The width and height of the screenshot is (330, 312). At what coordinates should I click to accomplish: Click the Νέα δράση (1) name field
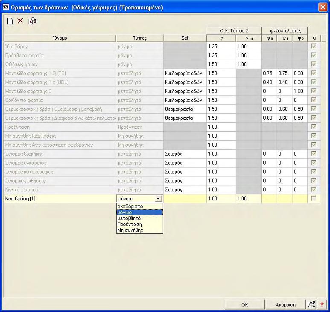pos(60,199)
